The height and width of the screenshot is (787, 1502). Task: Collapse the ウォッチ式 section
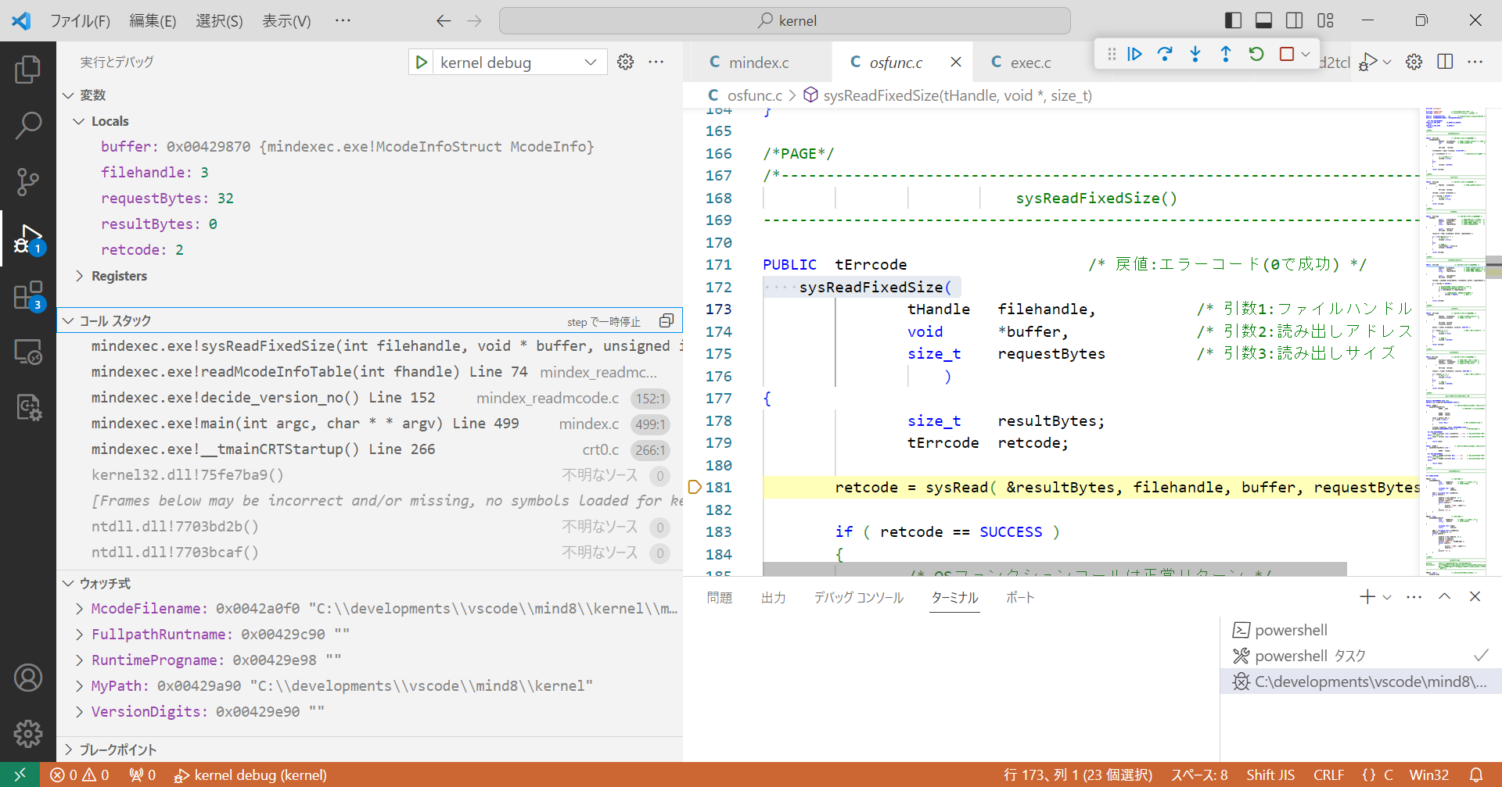tap(69, 584)
